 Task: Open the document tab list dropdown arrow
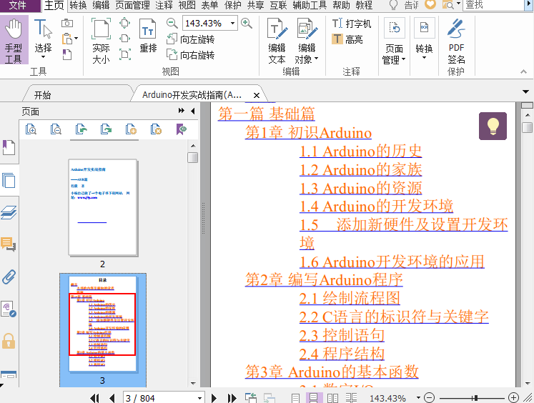(x=525, y=91)
